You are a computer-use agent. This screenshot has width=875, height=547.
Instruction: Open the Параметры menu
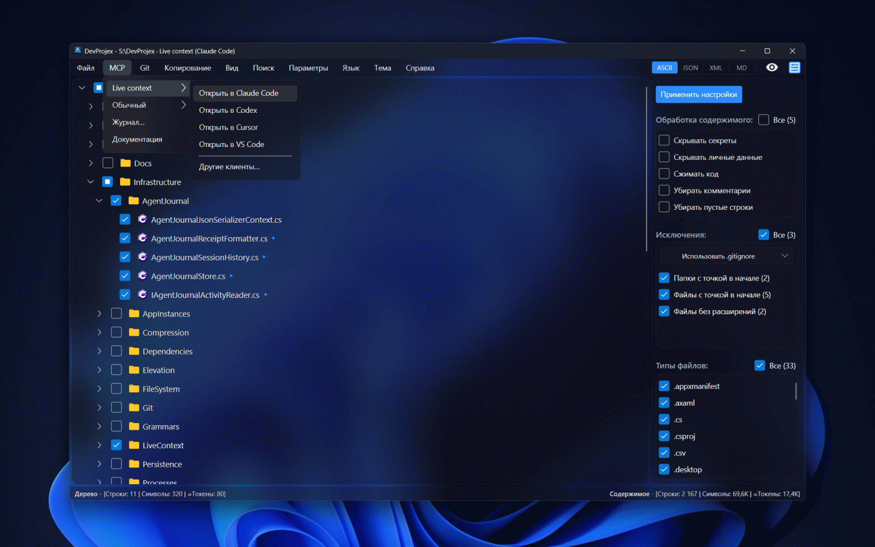coord(308,68)
